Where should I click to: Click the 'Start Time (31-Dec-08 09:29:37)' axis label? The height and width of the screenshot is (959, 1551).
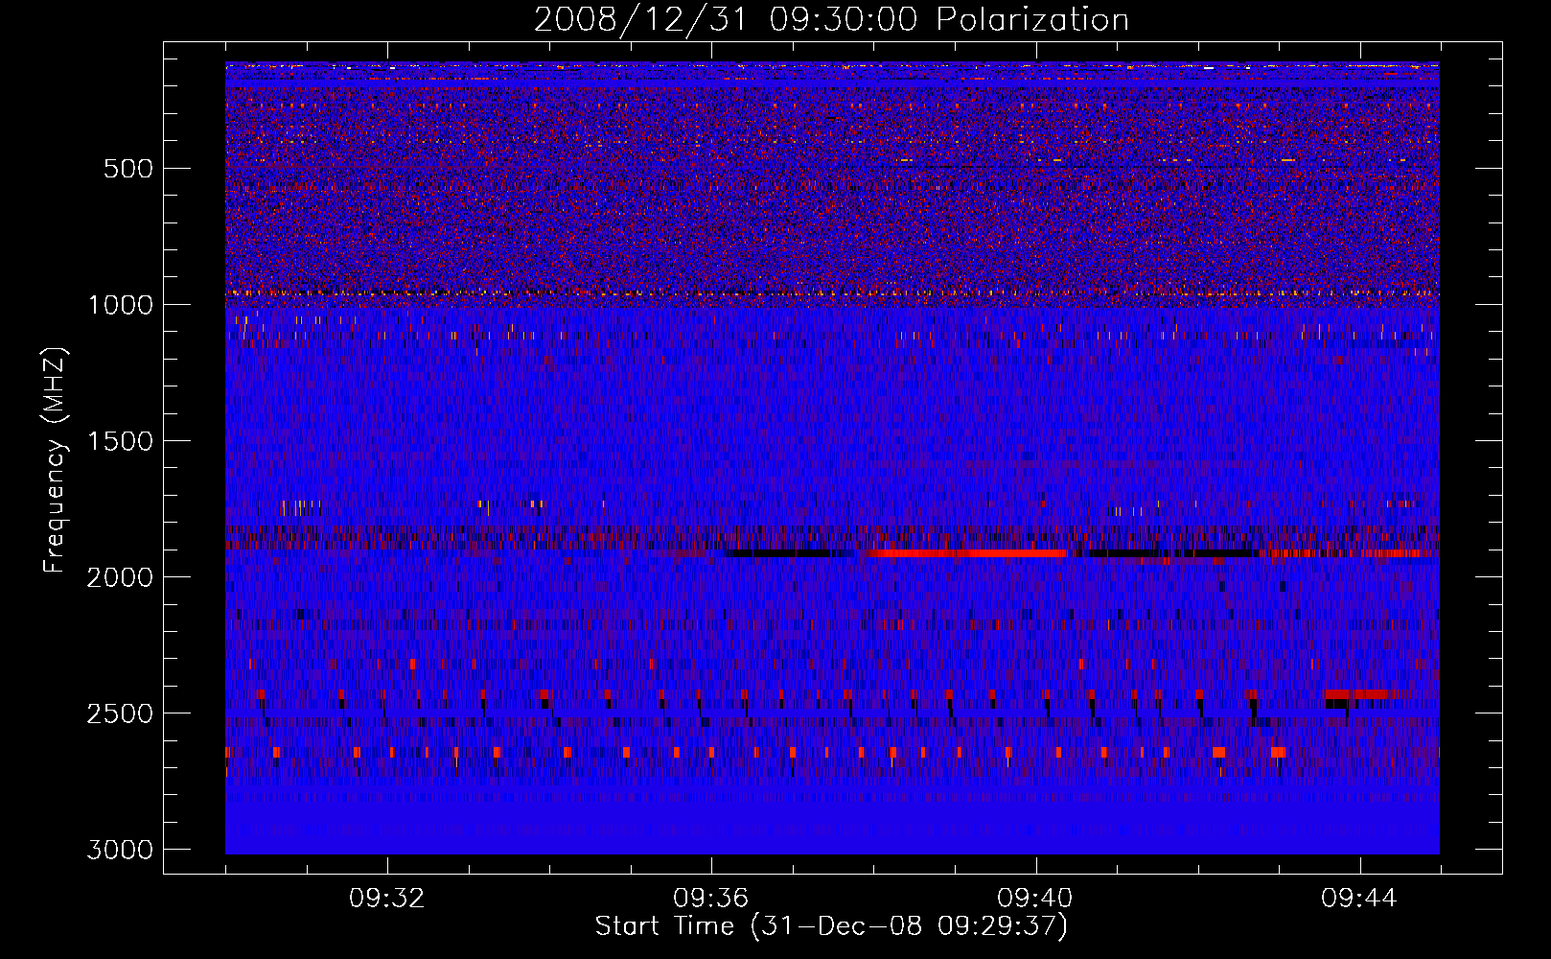831,925
